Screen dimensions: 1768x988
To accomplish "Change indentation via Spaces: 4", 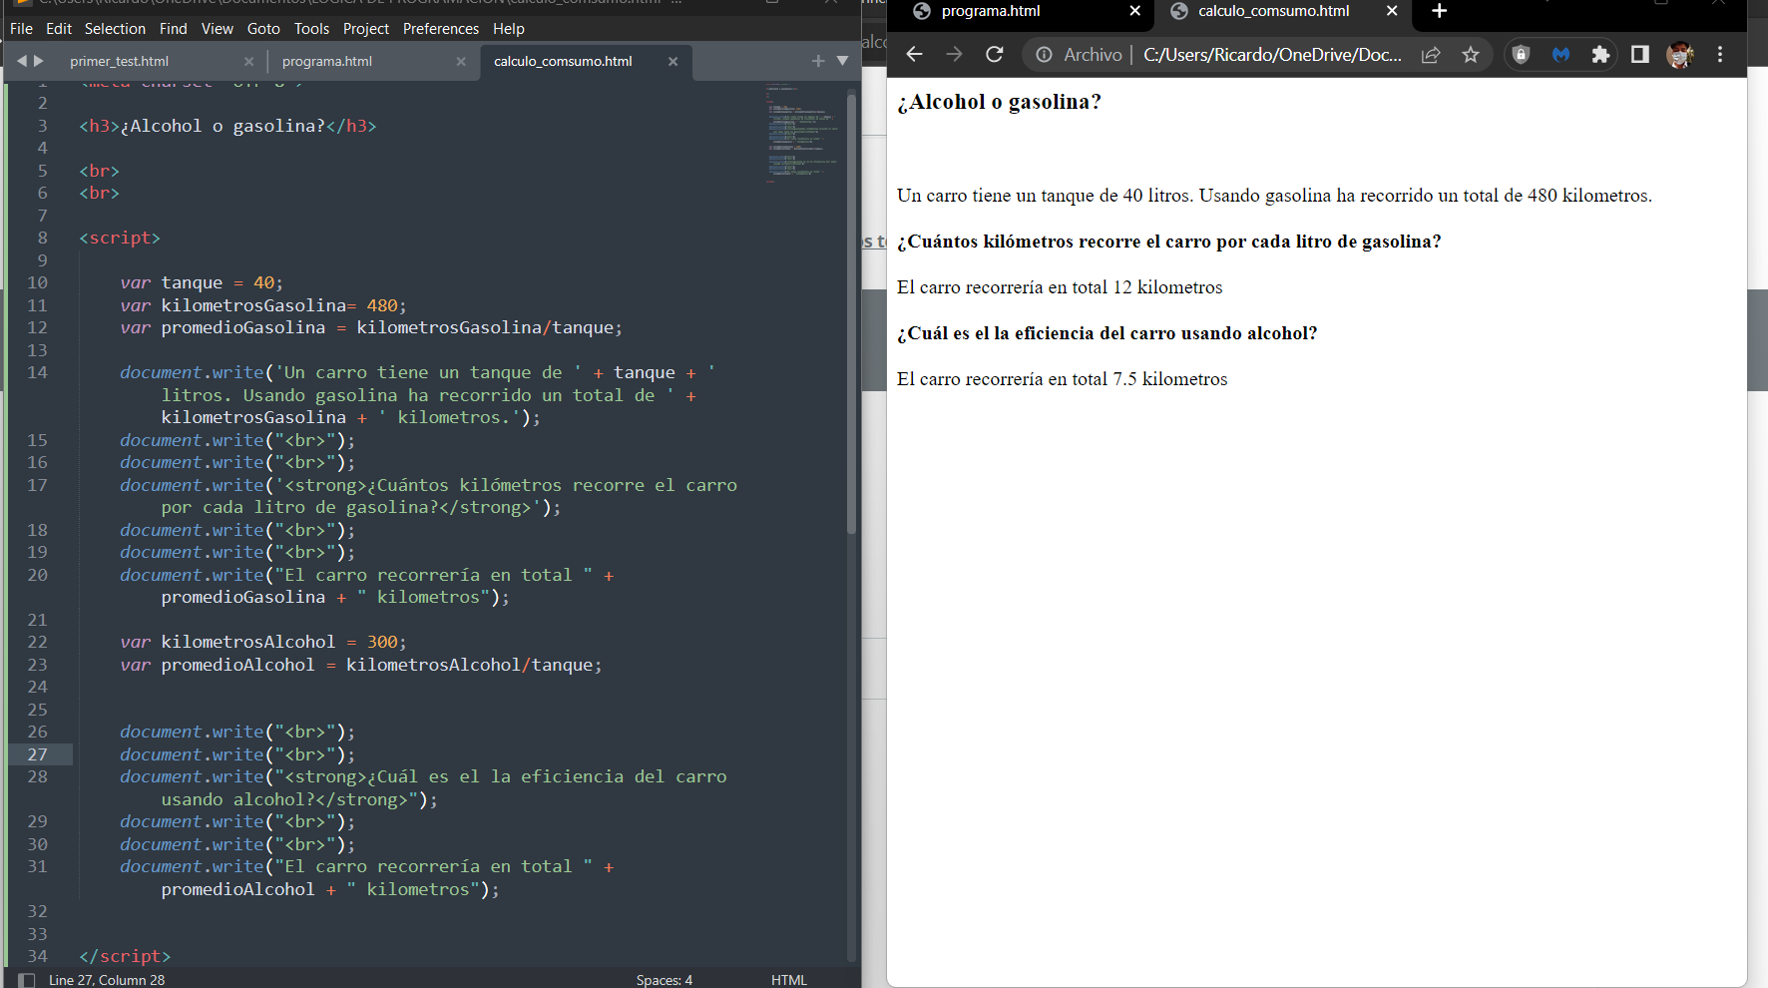I will (664, 980).
